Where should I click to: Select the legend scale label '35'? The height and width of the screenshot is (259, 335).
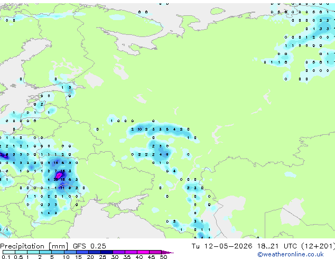(127, 257)
